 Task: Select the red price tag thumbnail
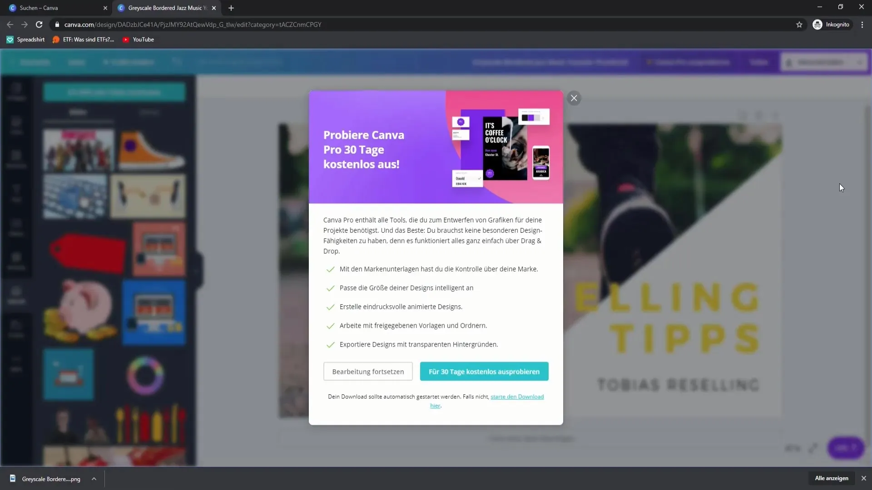click(88, 252)
